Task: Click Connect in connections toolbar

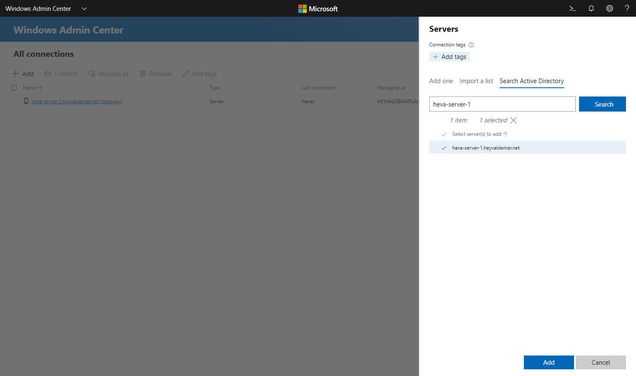Action: pyautogui.click(x=61, y=74)
